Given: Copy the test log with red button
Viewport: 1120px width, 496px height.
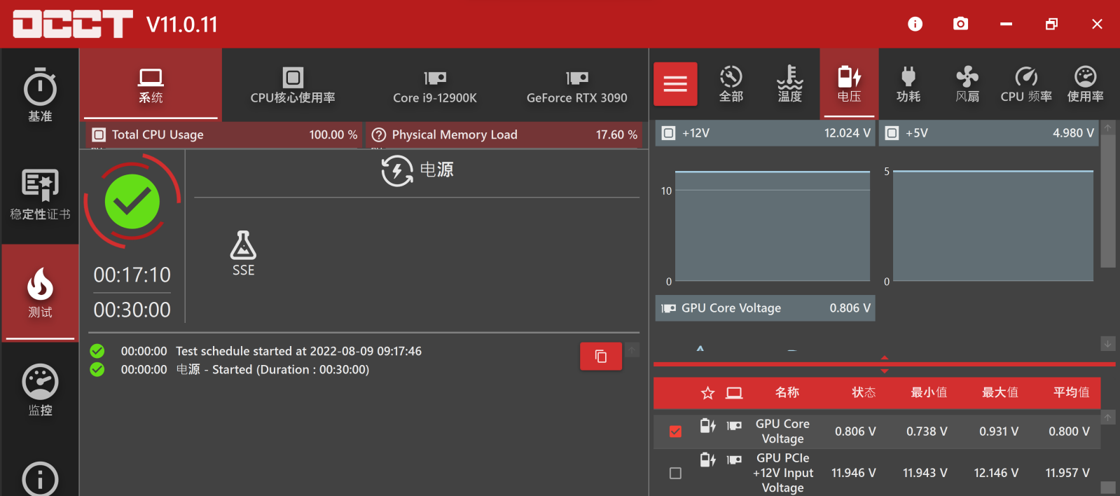Looking at the screenshot, I should click(x=600, y=356).
